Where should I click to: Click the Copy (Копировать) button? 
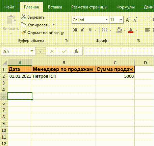point(35,25)
